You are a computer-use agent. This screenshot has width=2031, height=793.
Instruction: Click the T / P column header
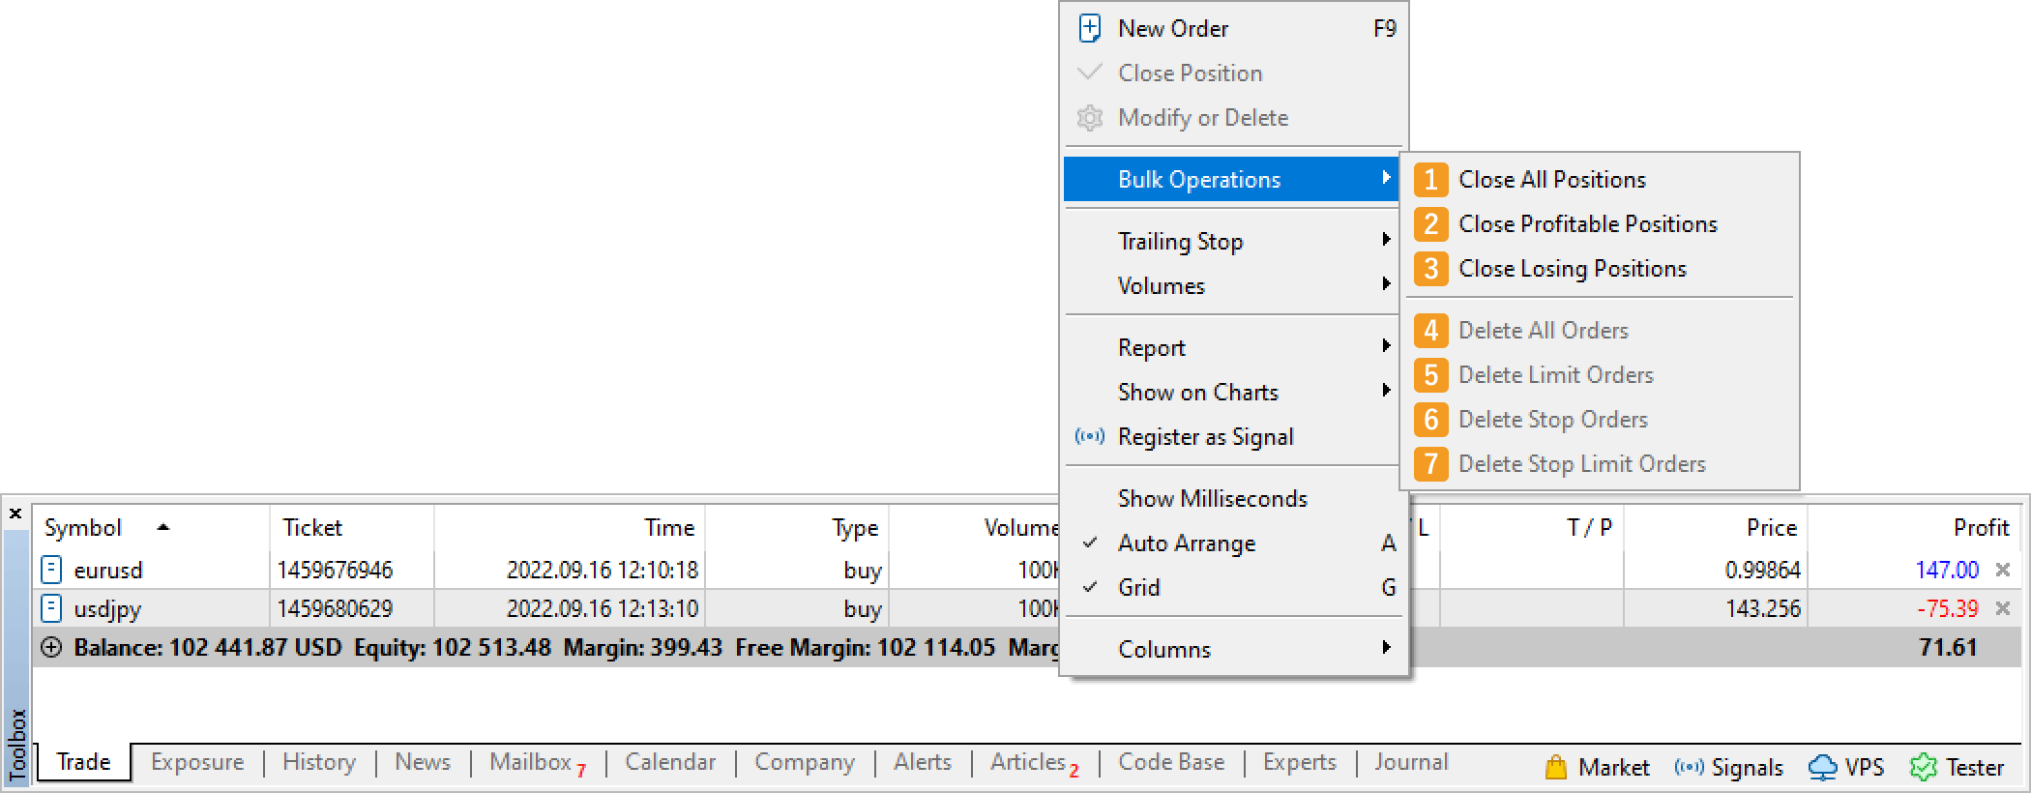pos(1532,527)
